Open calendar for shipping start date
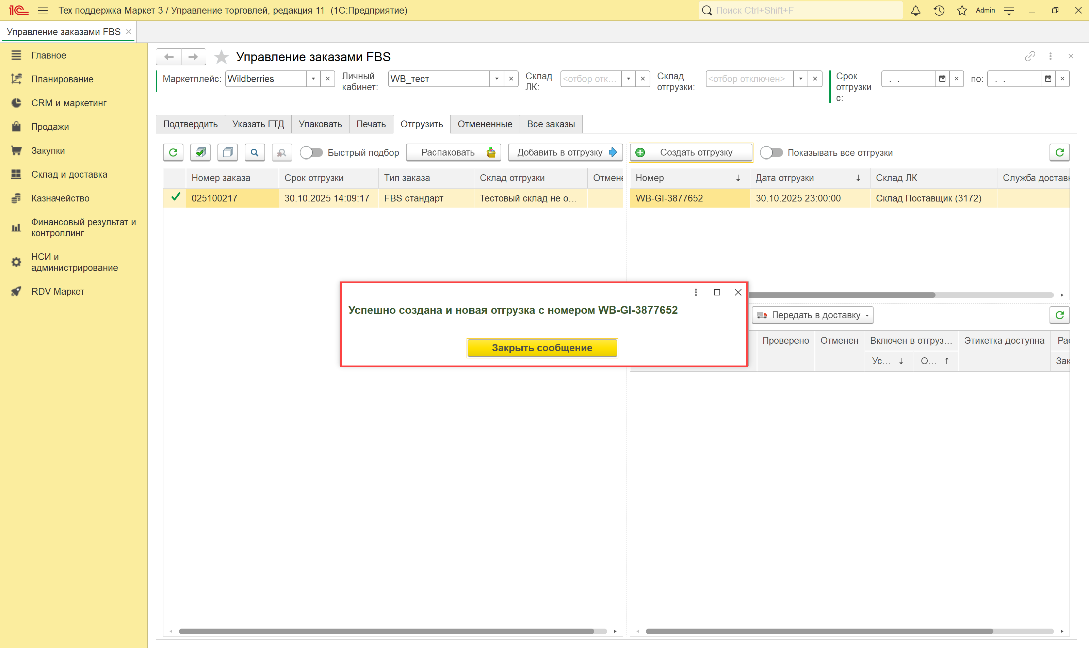1089x648 pixels. (x=942, y=79)
